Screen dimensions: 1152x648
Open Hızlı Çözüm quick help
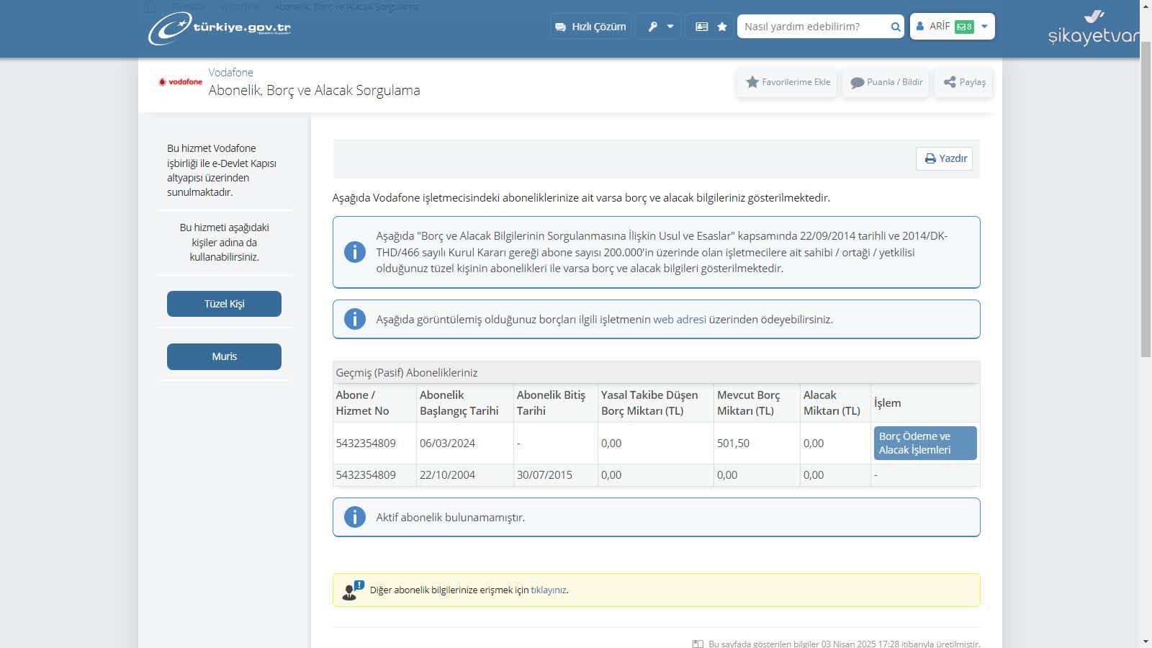click(x=590, y=27)
